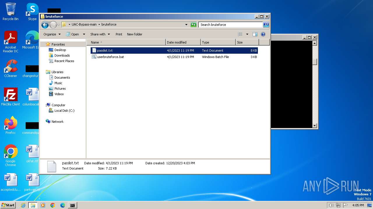This screenshot has height=209, width=373.
Task: Click the Back navigation arrow in Explorer
Action: pos(45,25)
